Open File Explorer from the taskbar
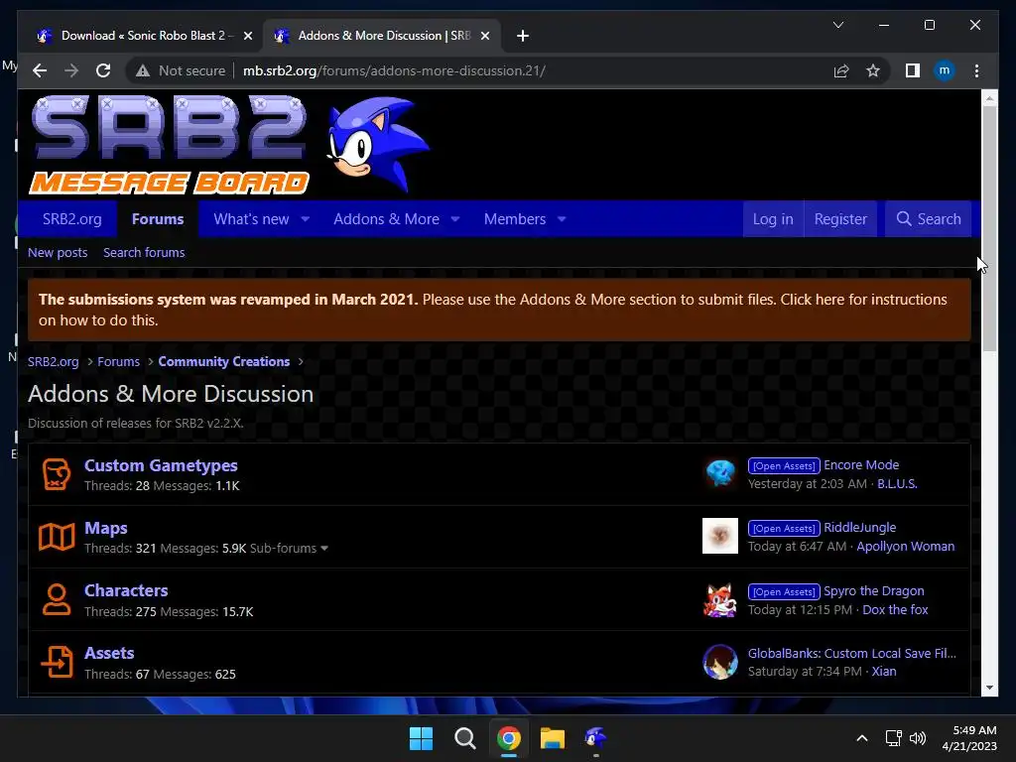 pyautogui.click(x=552, y=738)
